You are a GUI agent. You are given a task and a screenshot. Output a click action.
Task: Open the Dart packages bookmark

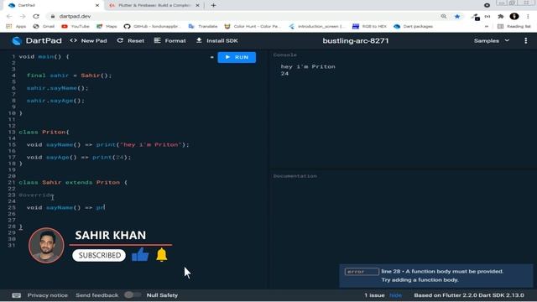click(414, 26)
